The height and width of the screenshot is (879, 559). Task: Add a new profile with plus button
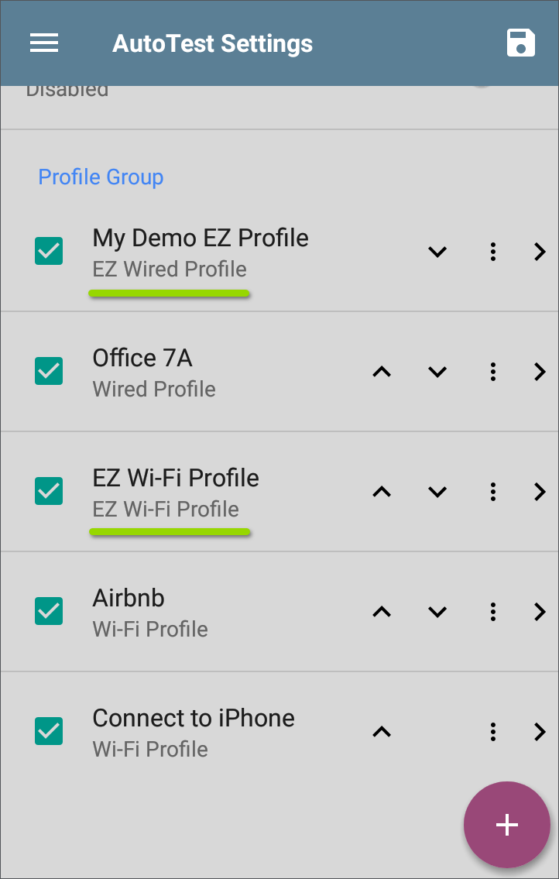506,825
